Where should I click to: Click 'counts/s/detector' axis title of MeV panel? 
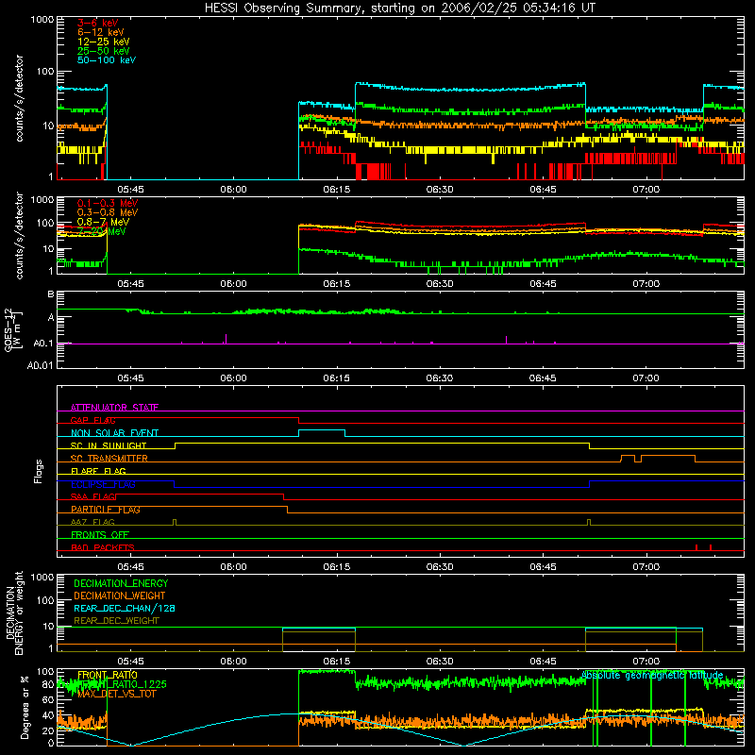coord(19,236)
